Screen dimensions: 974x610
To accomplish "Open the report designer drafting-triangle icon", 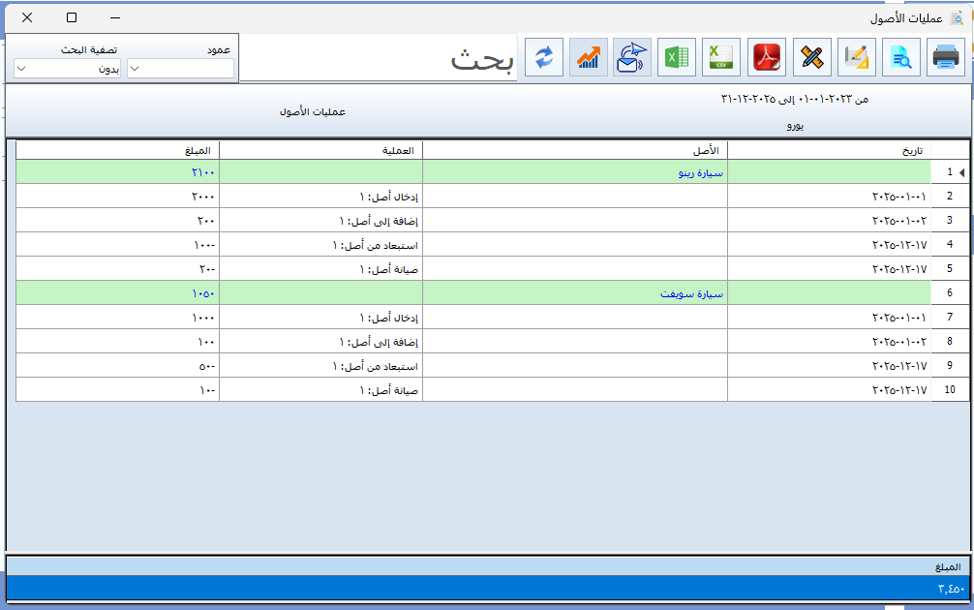I will [856, 58].
